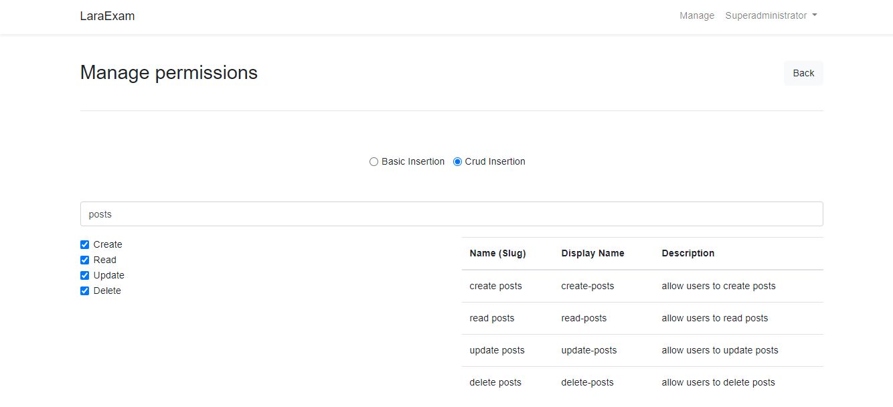Viewport: 893px width, 407px height.
Task: Disable the Delete permission checkbox
Action: coord(85,291)
